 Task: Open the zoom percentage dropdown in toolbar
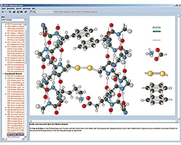[x=45, y=12]
